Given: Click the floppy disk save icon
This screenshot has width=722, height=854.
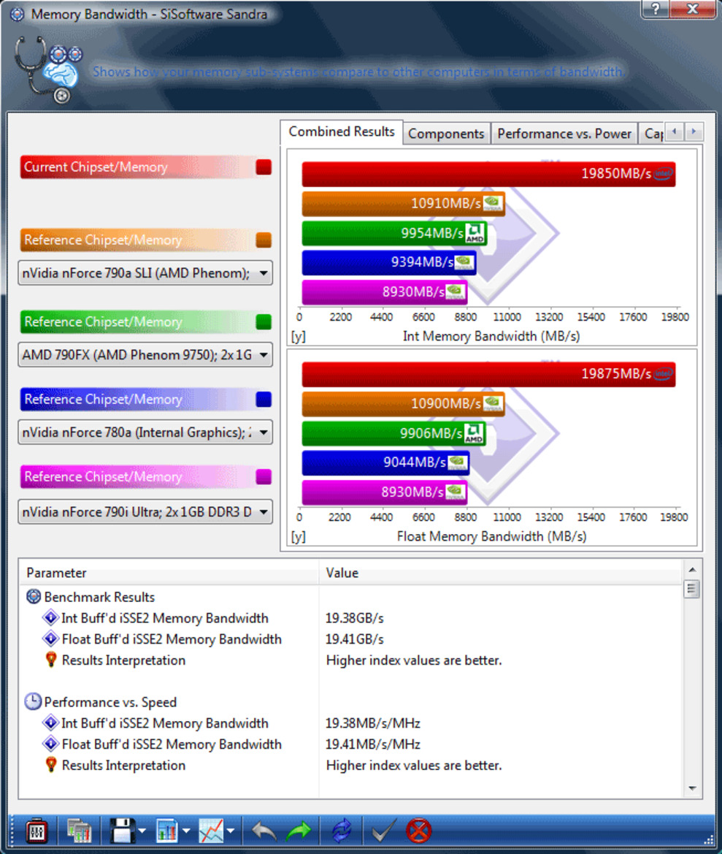Looking at the screenshot, I should (122, 831).
